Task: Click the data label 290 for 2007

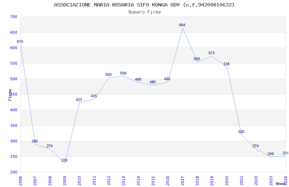Action: (x=35, y=141)
